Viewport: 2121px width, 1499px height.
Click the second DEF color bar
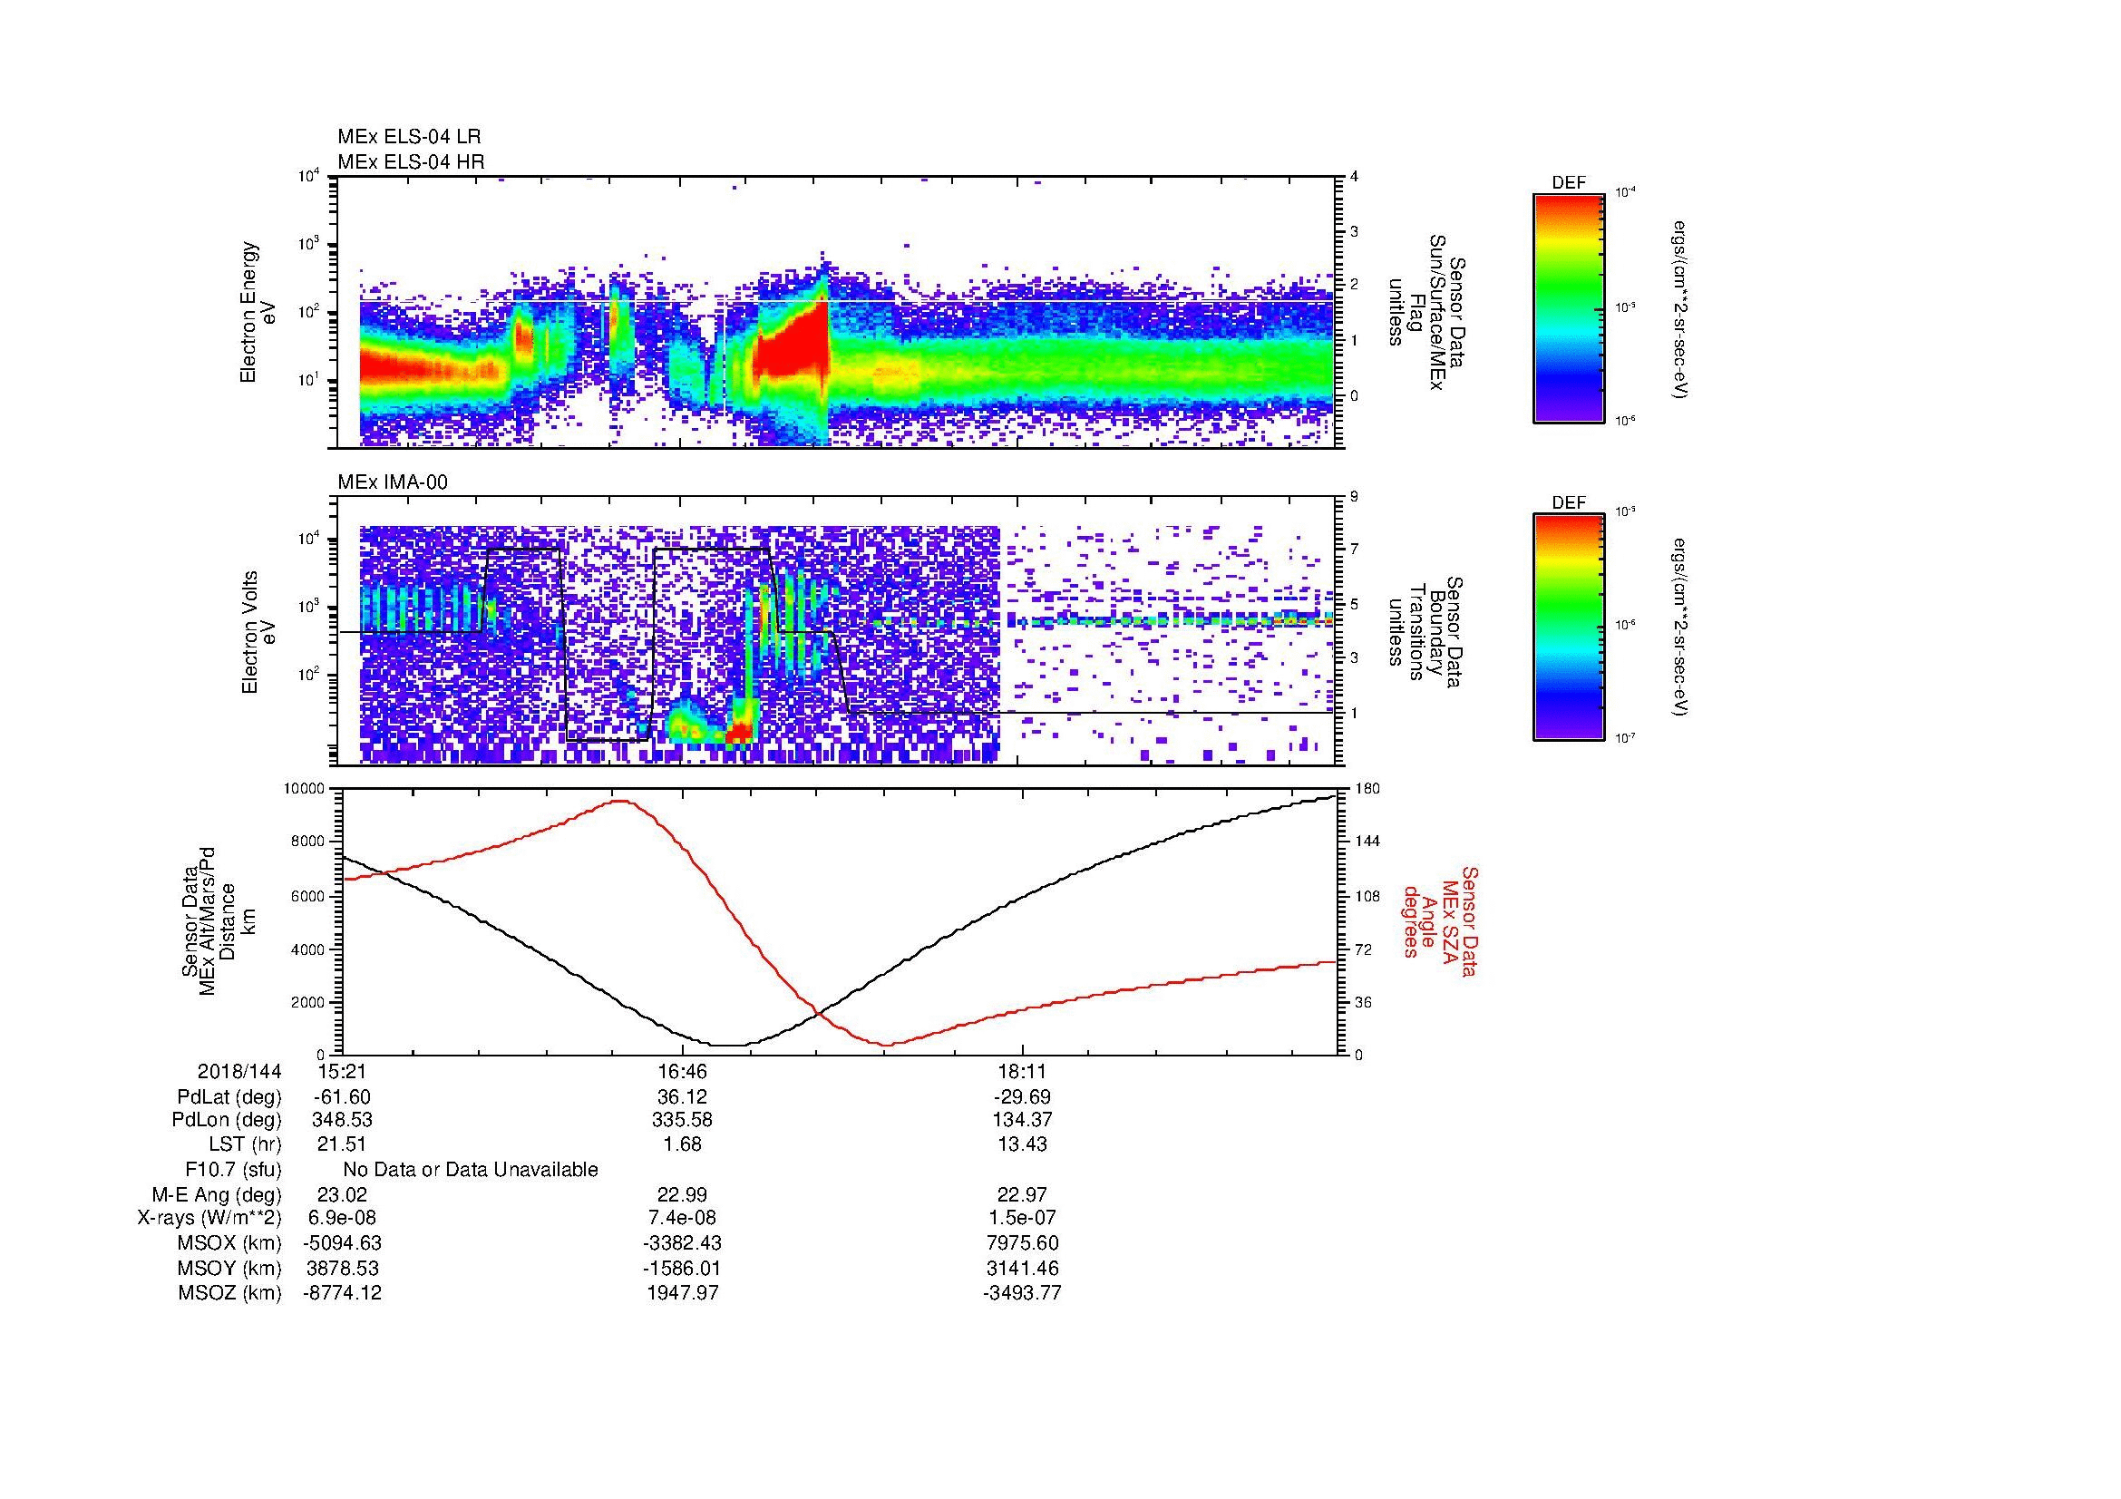(1569, 628)
